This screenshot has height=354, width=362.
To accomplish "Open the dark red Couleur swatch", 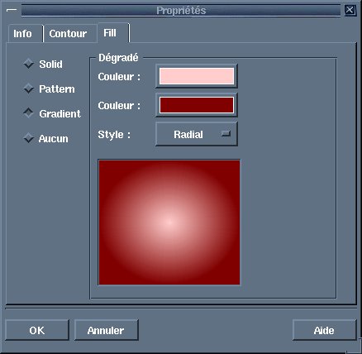I will [x=197, y=105].
